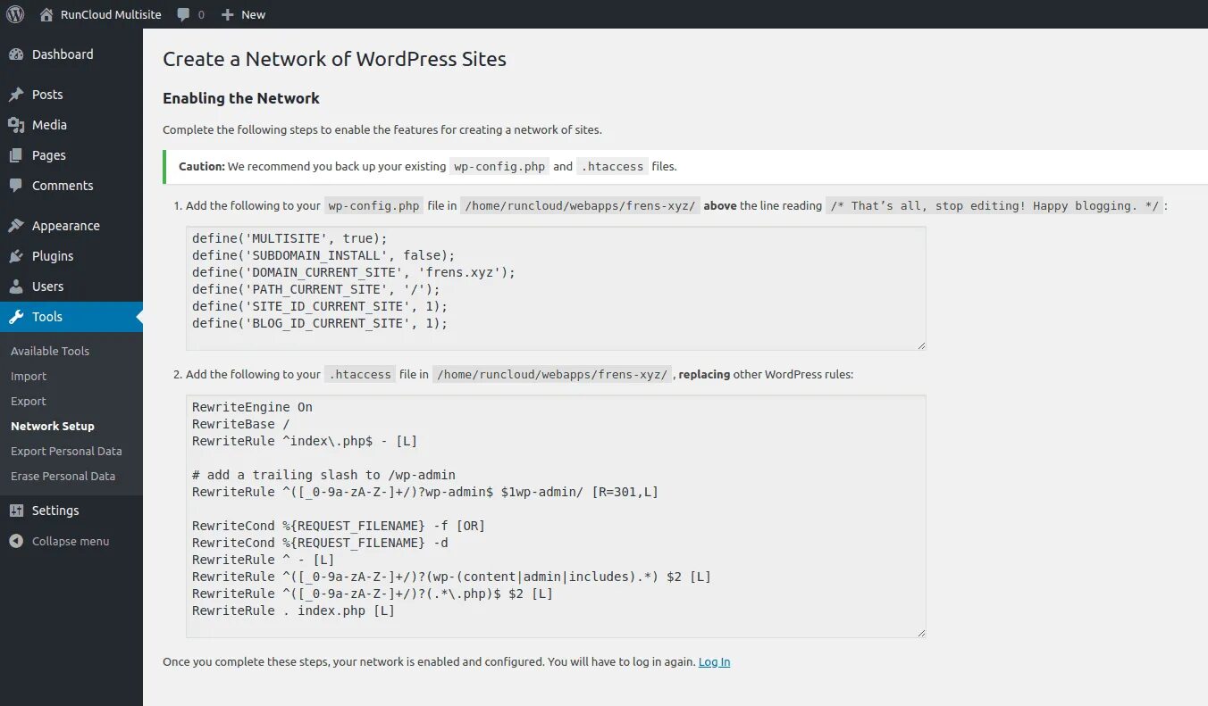Open Dashboard via its gauge icon
Image resolution: width=1208 pixels, height=706 pixels.
(16, 54)
